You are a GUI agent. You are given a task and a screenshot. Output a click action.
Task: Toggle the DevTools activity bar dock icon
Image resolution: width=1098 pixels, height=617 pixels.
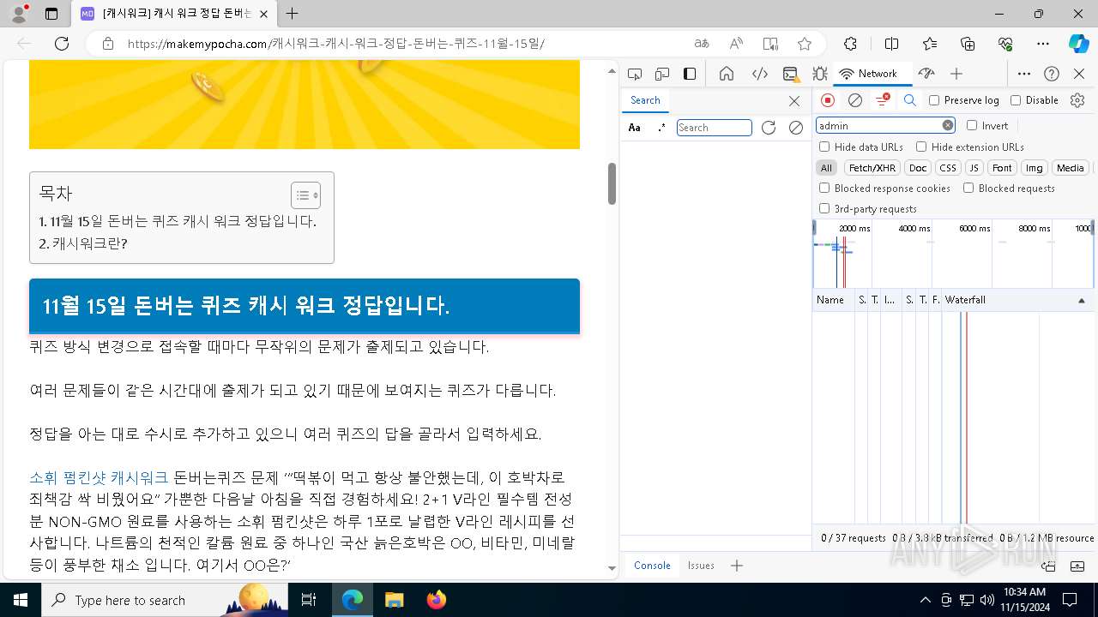pos(690,74)
